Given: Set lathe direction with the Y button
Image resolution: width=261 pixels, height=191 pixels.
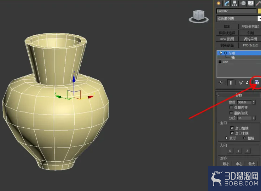Looking at the screenshot, I should (x=238, y=151).
